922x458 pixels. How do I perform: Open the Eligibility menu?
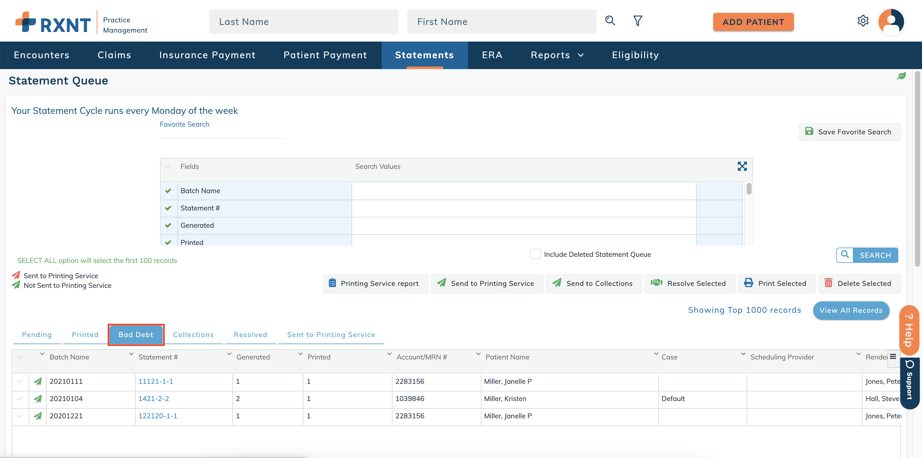(635, 55)
